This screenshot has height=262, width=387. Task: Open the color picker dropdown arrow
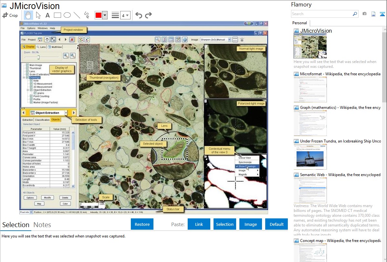(x=105, y=15)
